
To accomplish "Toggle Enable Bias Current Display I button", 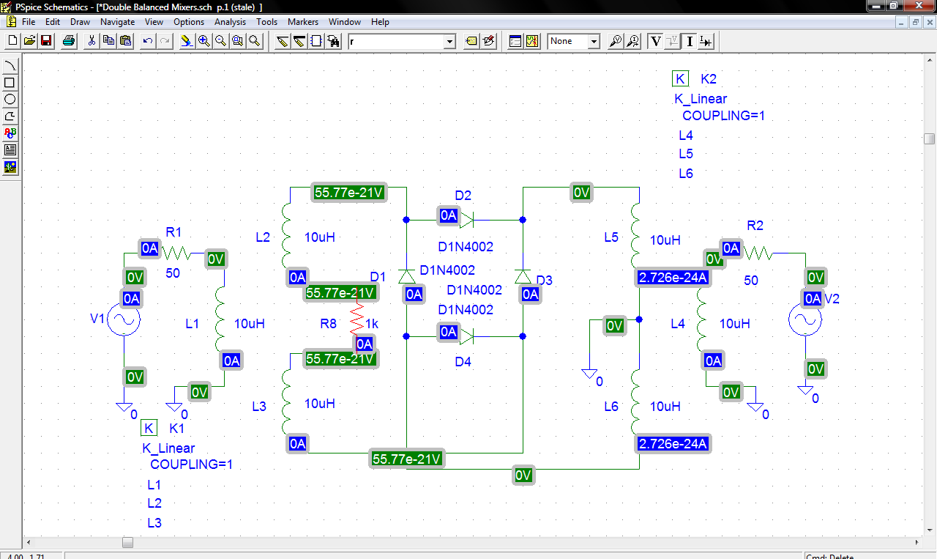I will [690, 41].
